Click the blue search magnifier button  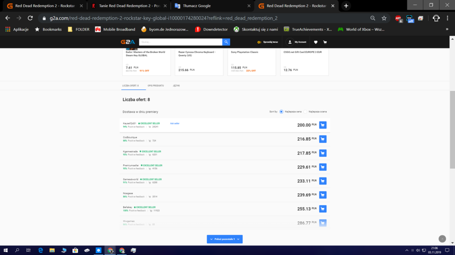click(226, 42)
